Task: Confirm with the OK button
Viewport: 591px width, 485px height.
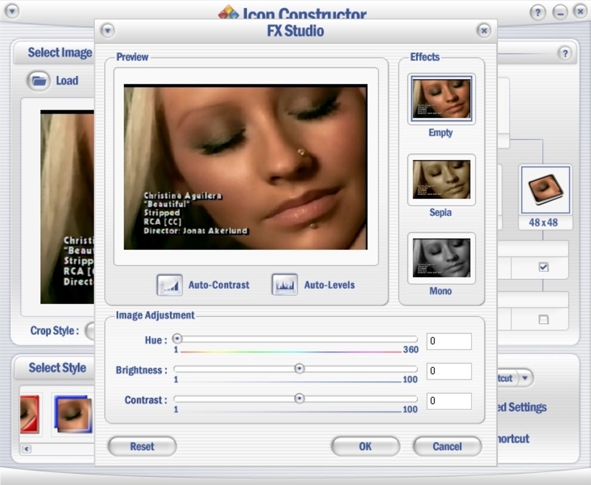Action: (365, 446)
